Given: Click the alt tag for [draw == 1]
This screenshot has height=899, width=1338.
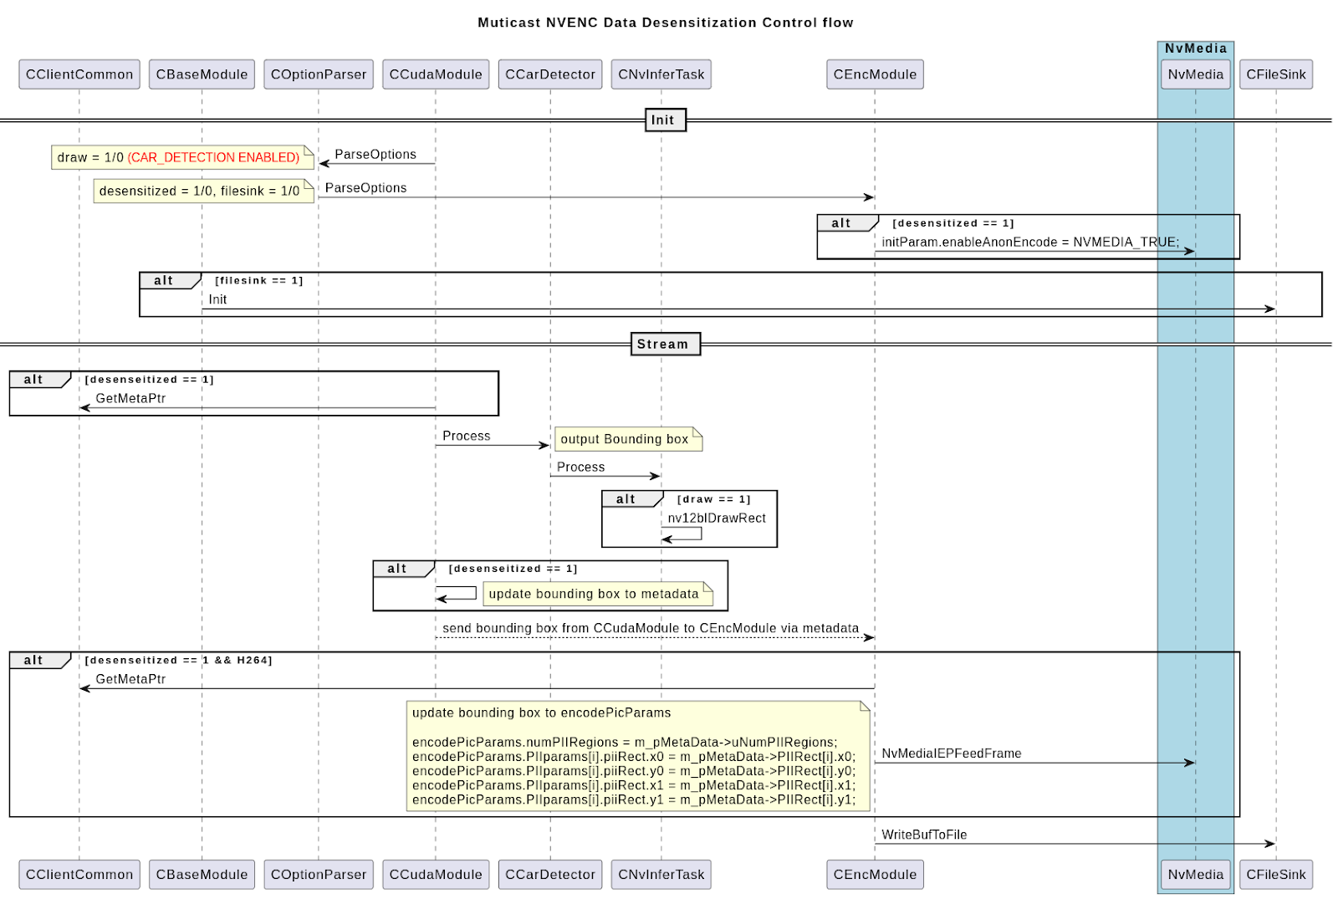Looking at the screenshot, I should pos(632,499).
